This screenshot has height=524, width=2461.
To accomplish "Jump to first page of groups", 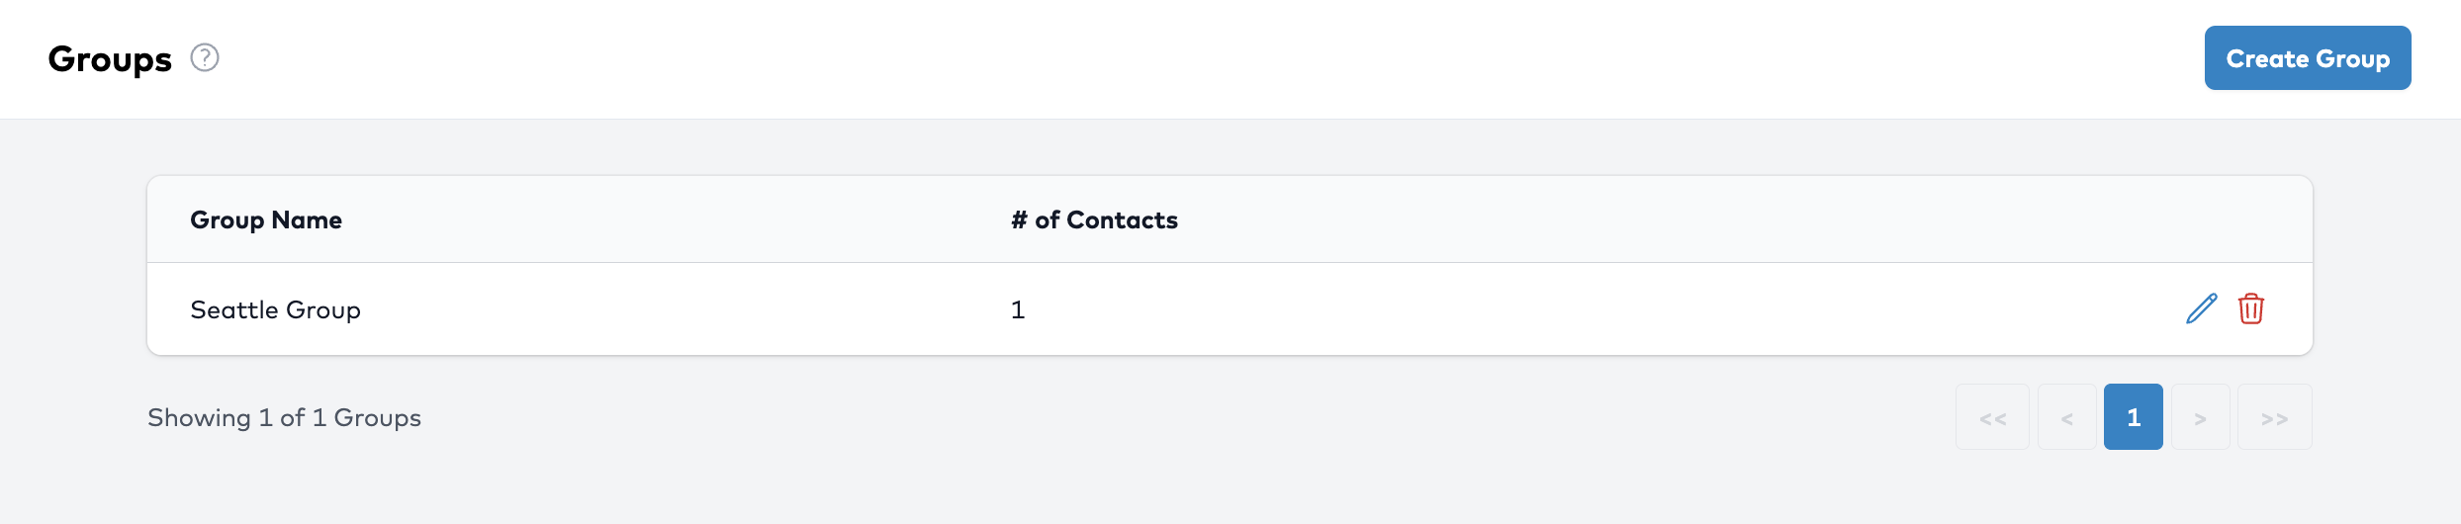I will [x=1992, y=417].
